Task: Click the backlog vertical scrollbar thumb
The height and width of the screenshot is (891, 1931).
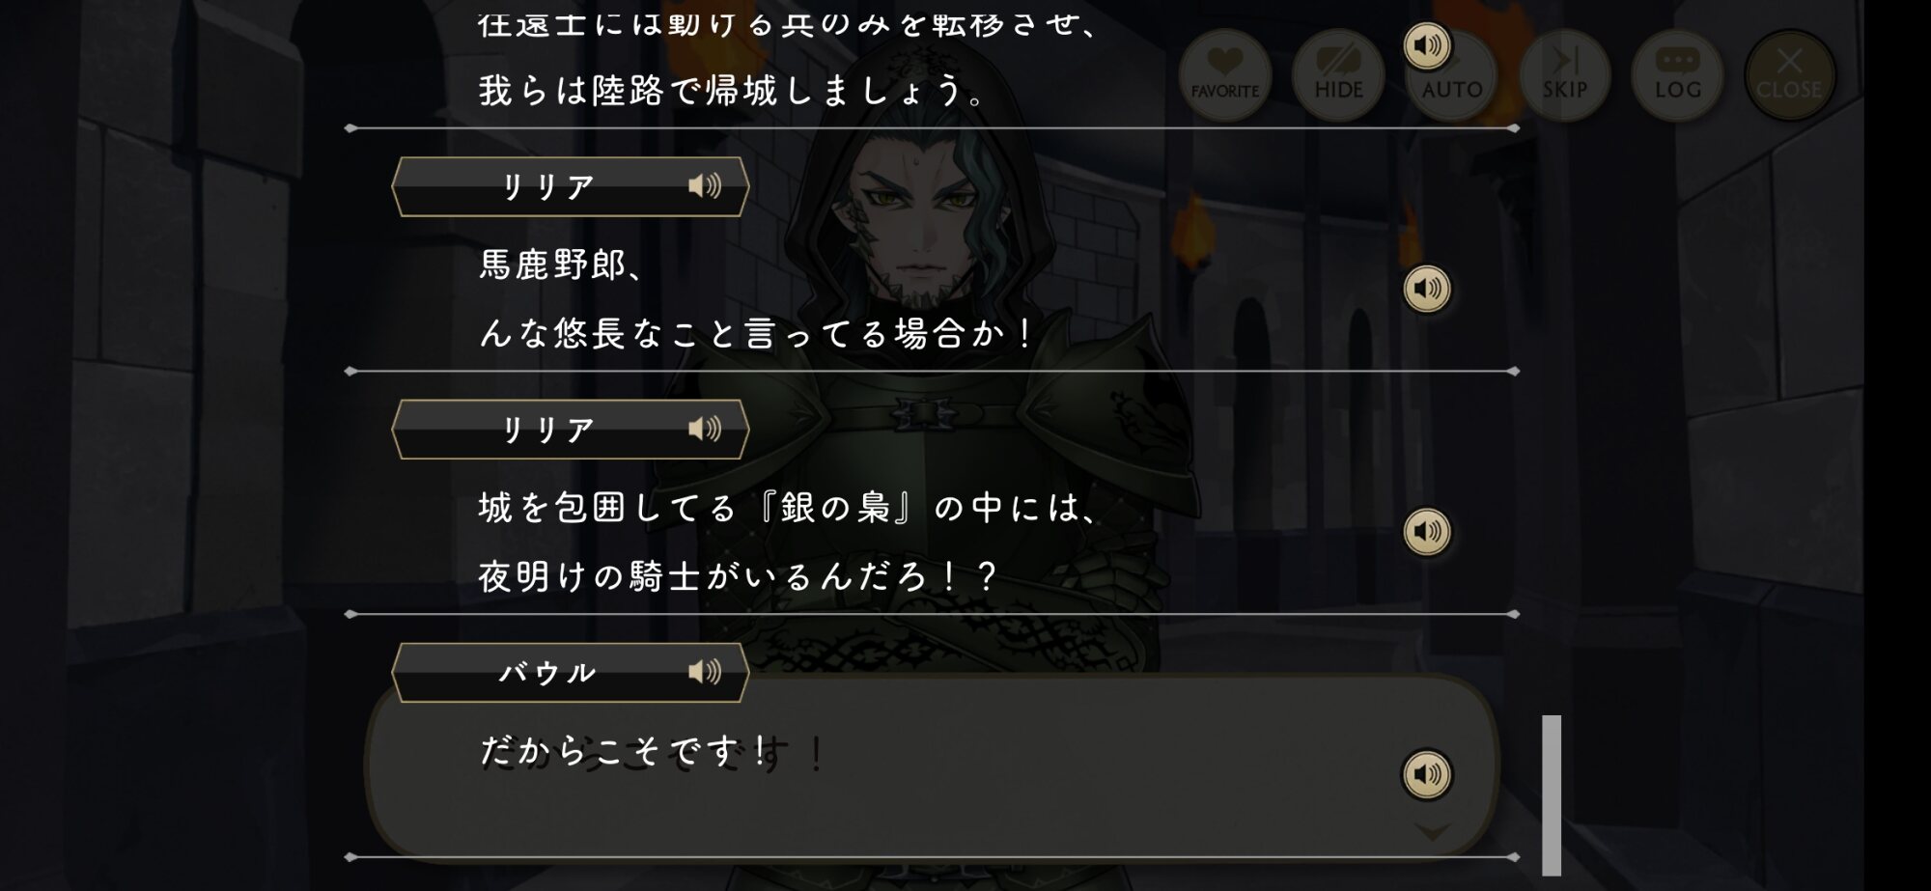Action: pos(1552,794)
